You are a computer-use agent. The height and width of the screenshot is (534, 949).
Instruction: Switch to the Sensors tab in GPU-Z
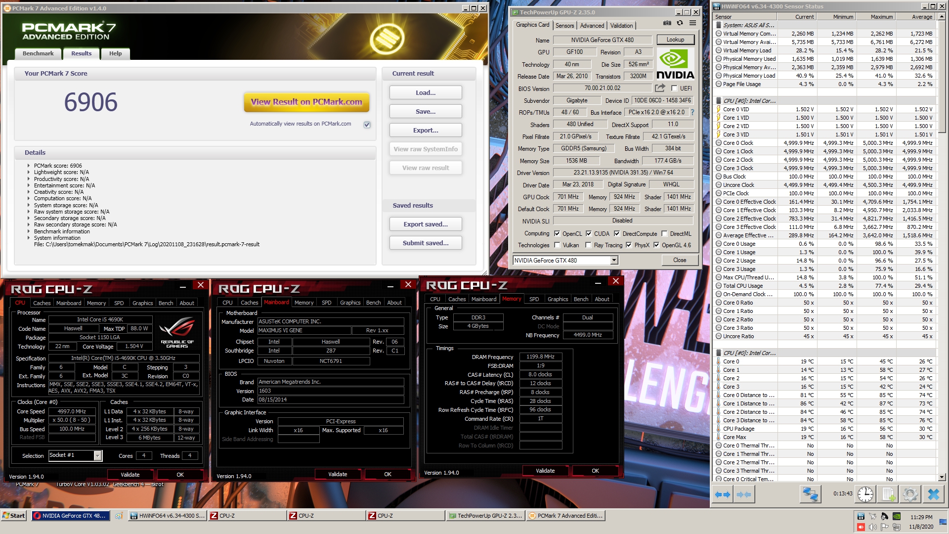coord(564,26)
